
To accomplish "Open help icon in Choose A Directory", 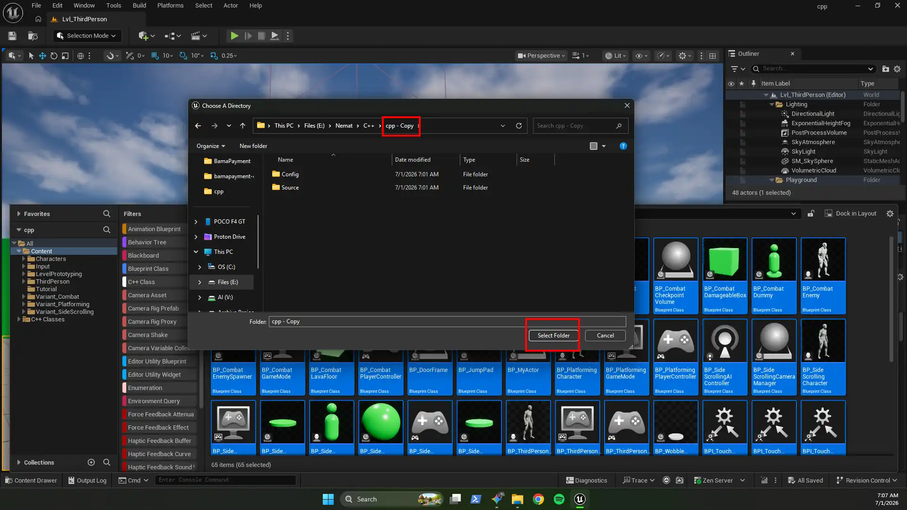I will 623,146.
